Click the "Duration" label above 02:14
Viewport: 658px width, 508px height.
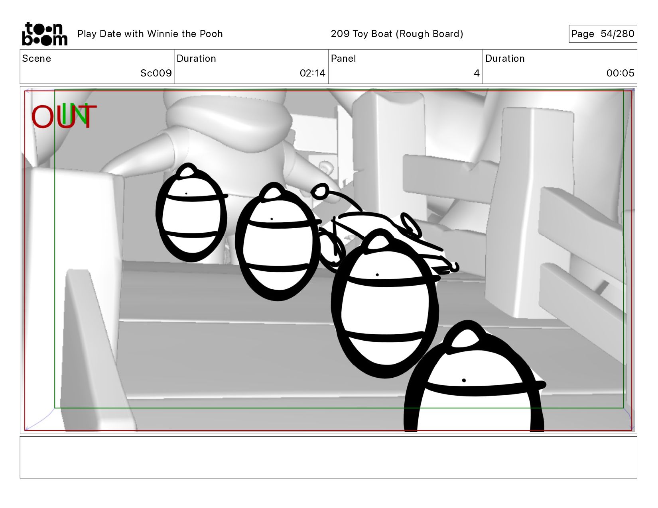[196, 59]
